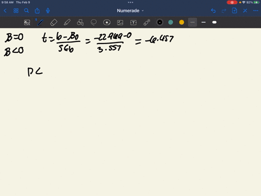Open the Numerade title dropdown
The width and height of the screenshot is (261, 196).
[x=130, y=11]
